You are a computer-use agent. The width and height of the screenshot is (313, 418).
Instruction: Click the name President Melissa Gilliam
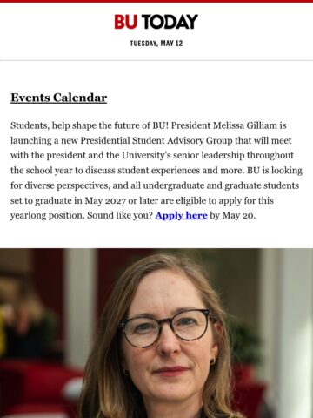224,125
